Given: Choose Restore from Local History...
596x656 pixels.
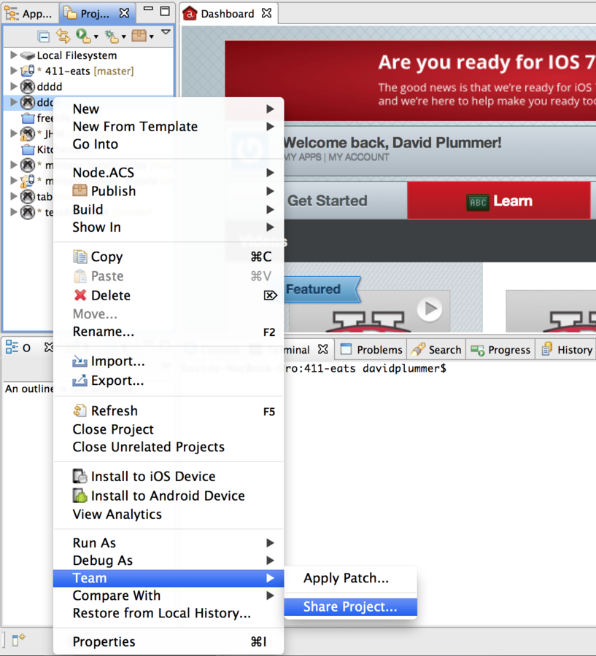Looking at the screenshot, I should point(169,613).
